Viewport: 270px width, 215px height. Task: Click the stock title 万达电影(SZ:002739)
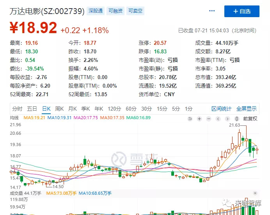tap(47, 11)
